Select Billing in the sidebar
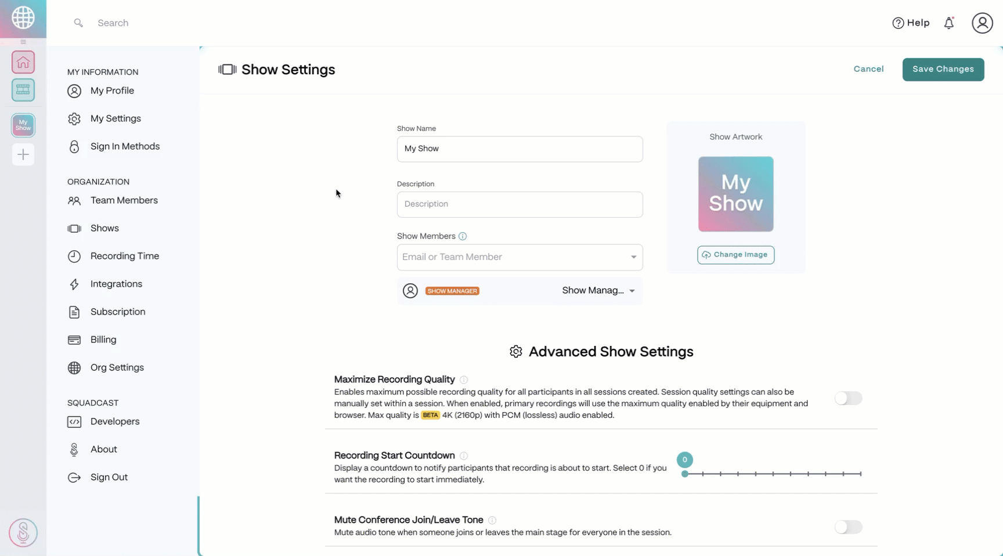The image size is (1003, 556). tap(103, 340)
